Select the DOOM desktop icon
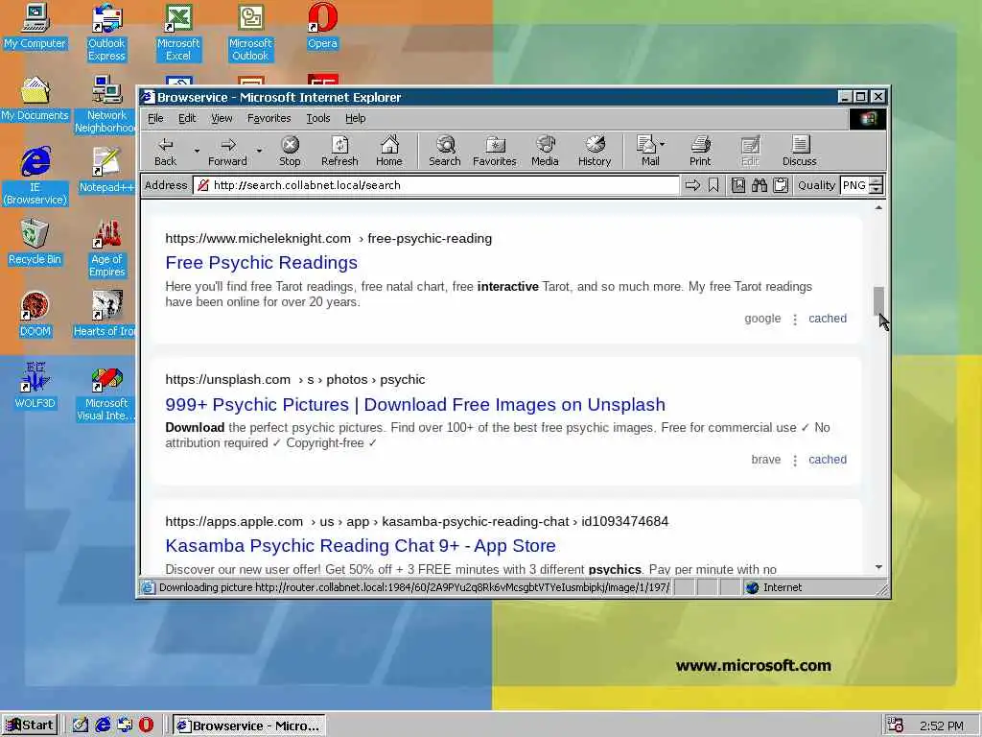The height and width of the screenshot is (737, 982). (35, 314)
